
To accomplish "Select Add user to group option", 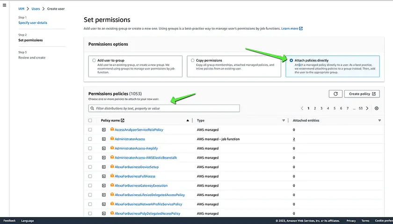I will [x=94, y=60].
